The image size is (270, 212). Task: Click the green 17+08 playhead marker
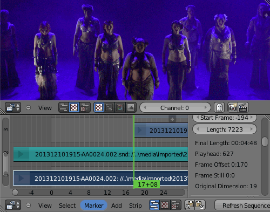(147, 184)
